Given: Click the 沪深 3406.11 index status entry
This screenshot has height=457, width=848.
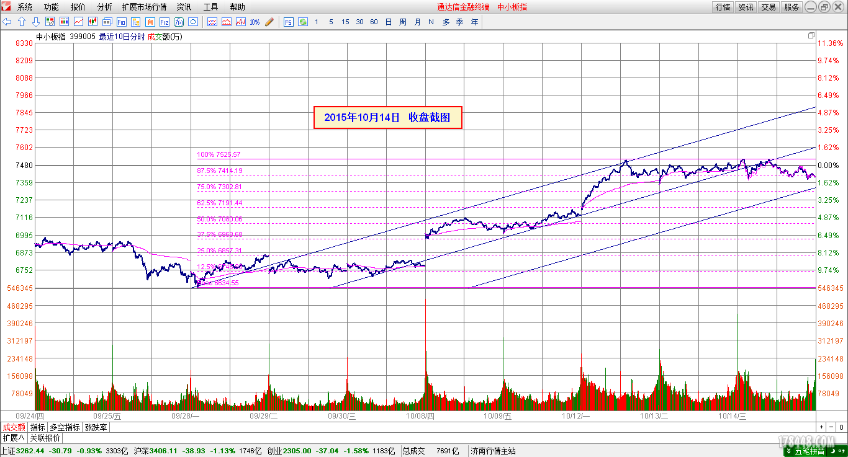Looking at the screenshot, I should 197,451.
